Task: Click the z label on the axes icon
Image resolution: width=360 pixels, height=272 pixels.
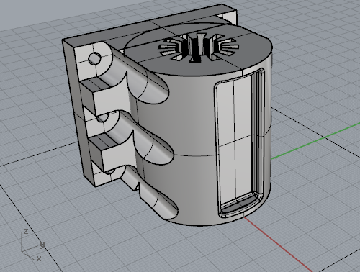Action: [x=25, y=232]
